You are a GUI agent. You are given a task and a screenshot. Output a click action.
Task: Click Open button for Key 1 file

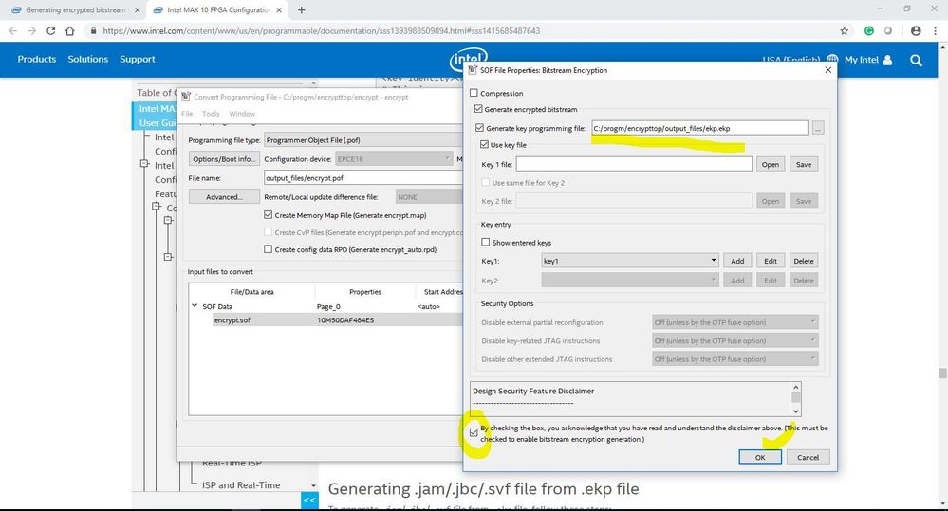(771, 164)
